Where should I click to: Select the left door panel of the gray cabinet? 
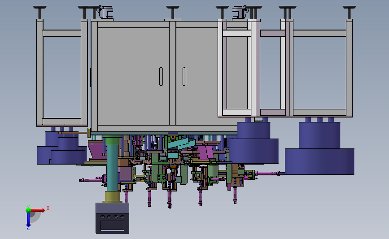[x=133, y=76]
